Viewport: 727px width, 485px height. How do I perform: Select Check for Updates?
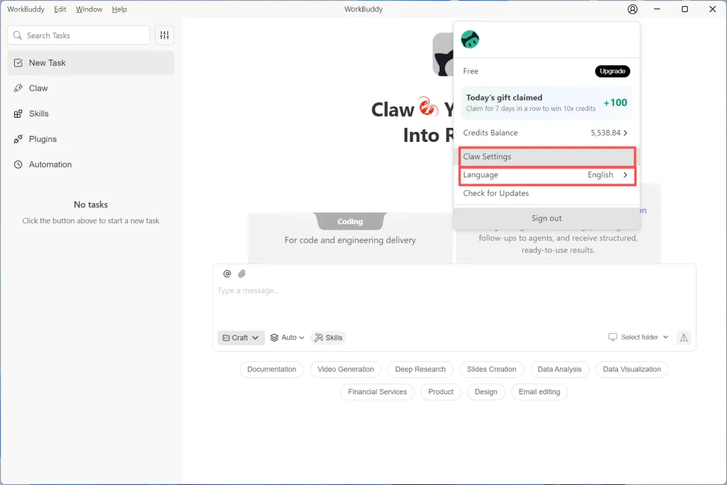(547, 193)
